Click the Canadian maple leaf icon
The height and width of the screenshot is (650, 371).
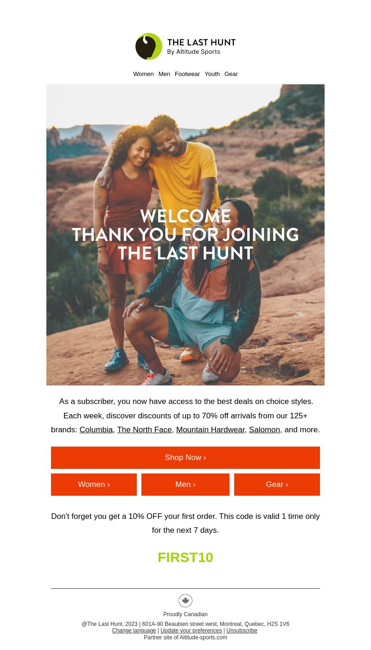coord(185,601)
